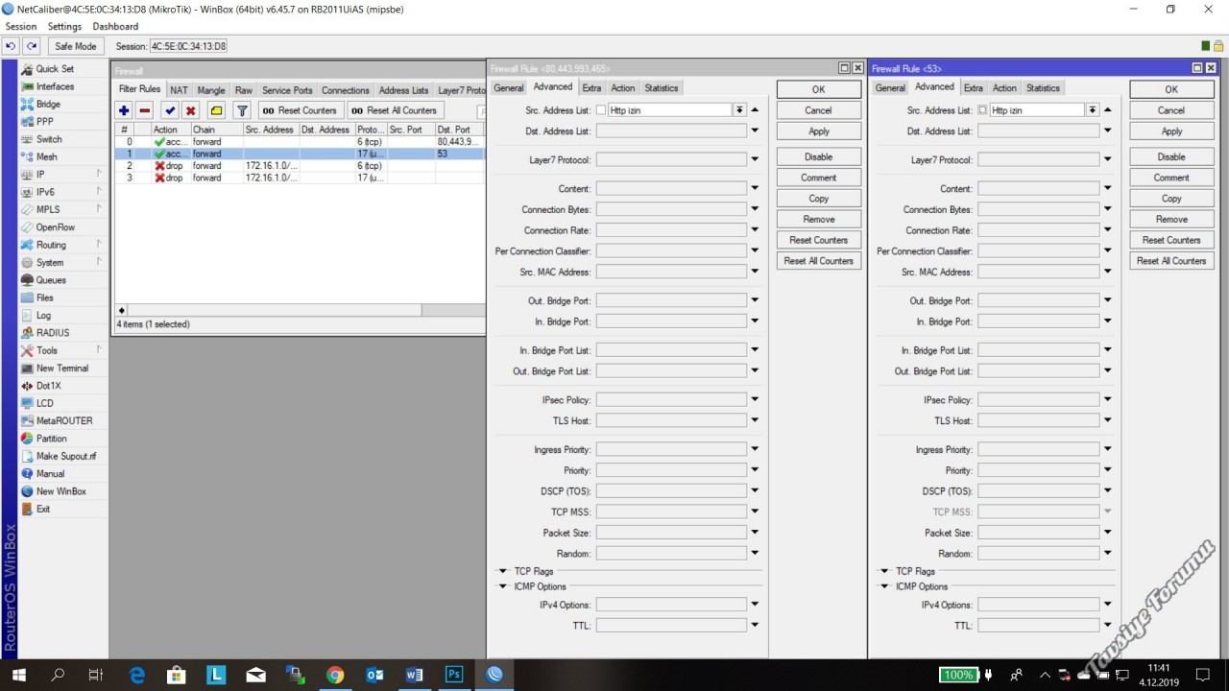Click Disable in rule 80,443,993,465 window
The image size is (1229, 691).
[818, 156]
